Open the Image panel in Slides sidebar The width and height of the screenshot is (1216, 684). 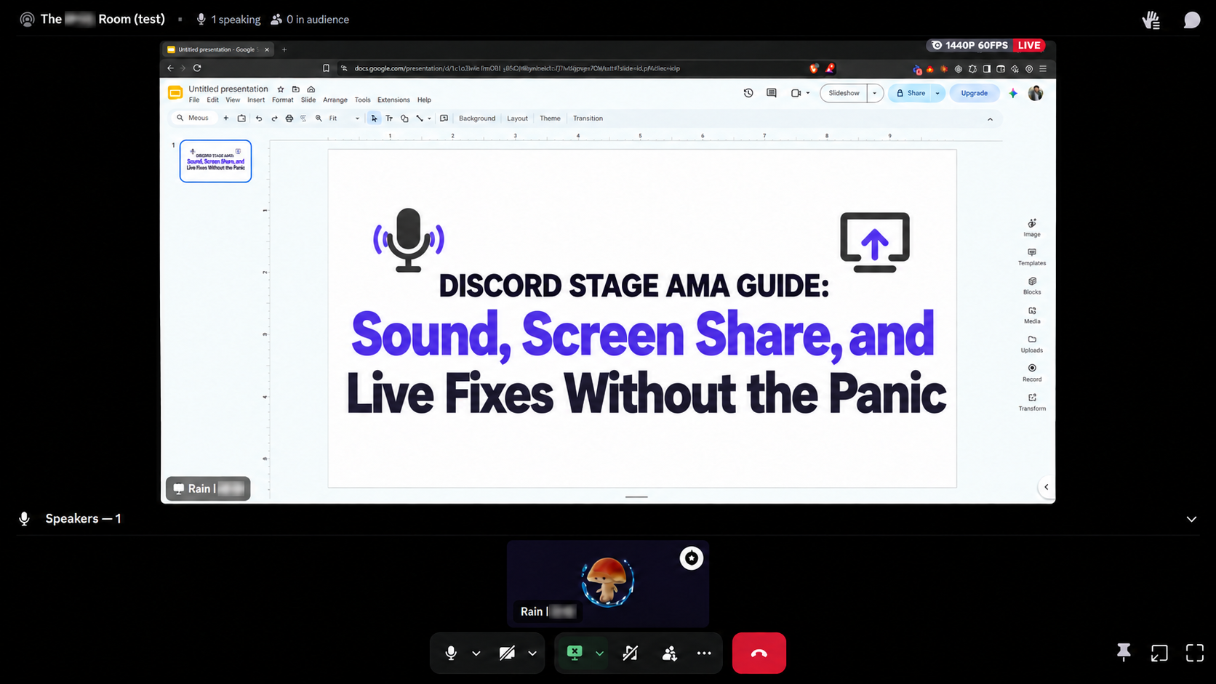point(1032,228)
